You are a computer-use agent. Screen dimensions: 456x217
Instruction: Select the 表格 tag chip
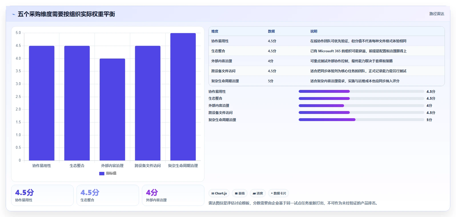[240, 193]
